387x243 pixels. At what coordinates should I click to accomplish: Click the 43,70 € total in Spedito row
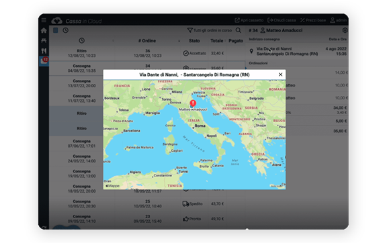pyautogui.click(x=217, y=204)
